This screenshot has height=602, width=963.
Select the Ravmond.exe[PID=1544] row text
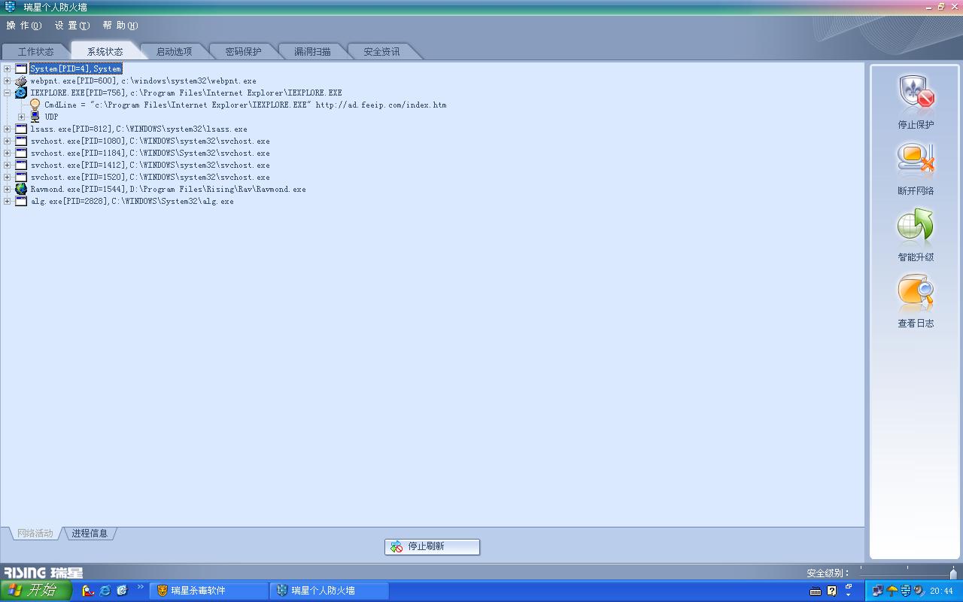point(169,189)
